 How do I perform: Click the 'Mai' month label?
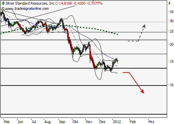[7, 122]
